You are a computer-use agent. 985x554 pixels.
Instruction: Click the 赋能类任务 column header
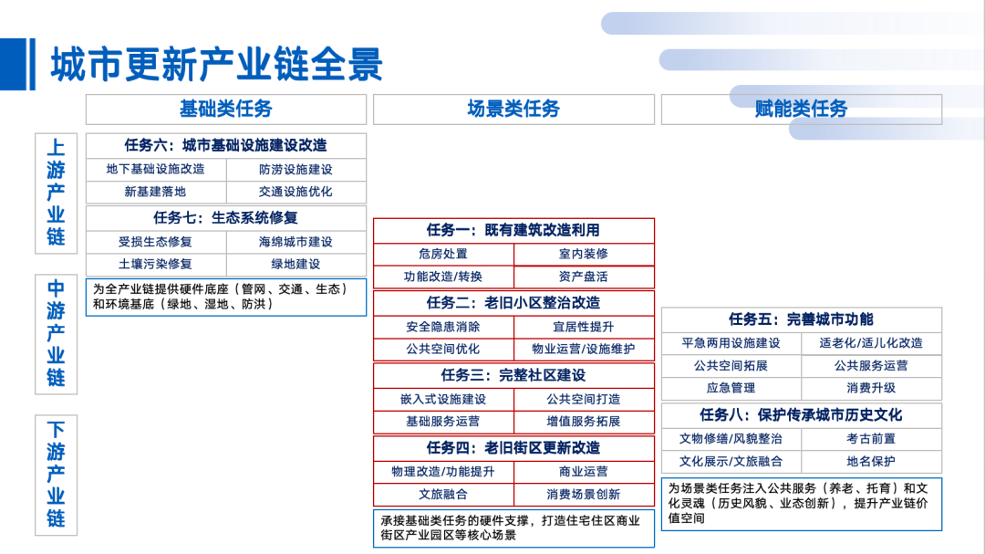tap(801, 110)
